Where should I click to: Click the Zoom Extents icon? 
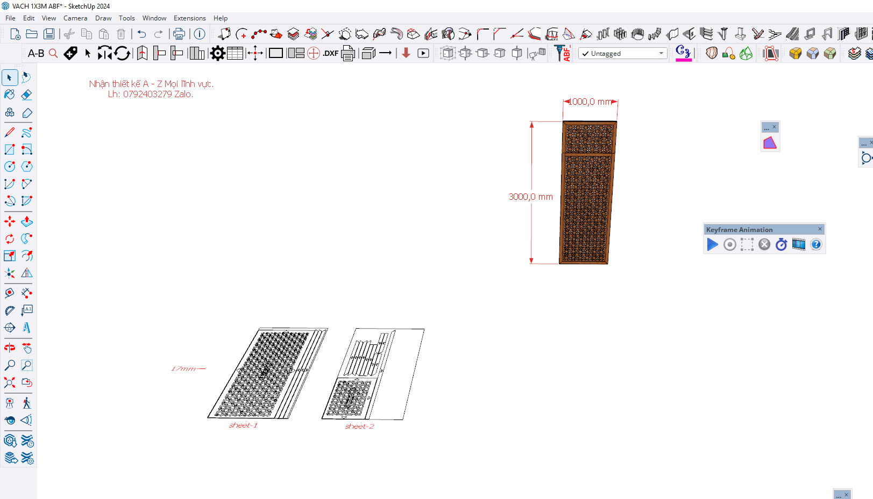(10, 382)
